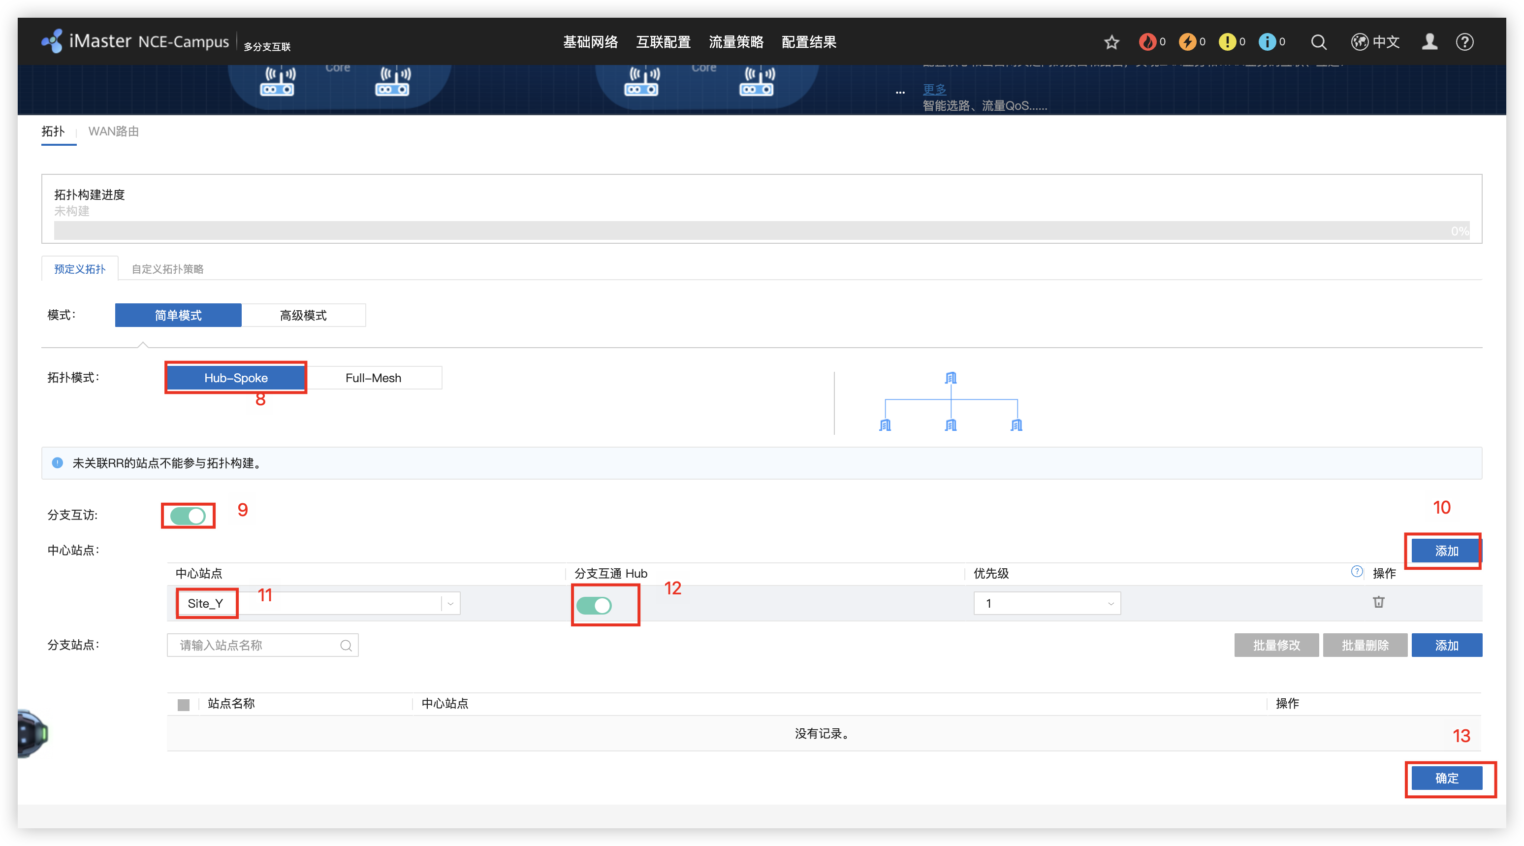Open the 优先级 priority dropdown
The height and width of the screenshot is (846, 1524).
[1047, 603]
